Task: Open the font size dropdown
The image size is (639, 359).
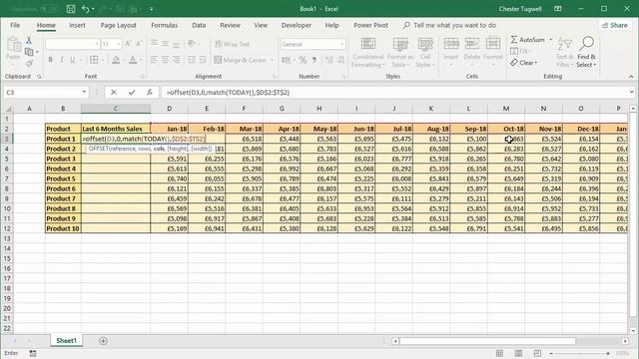Action: tap(118, 44)
